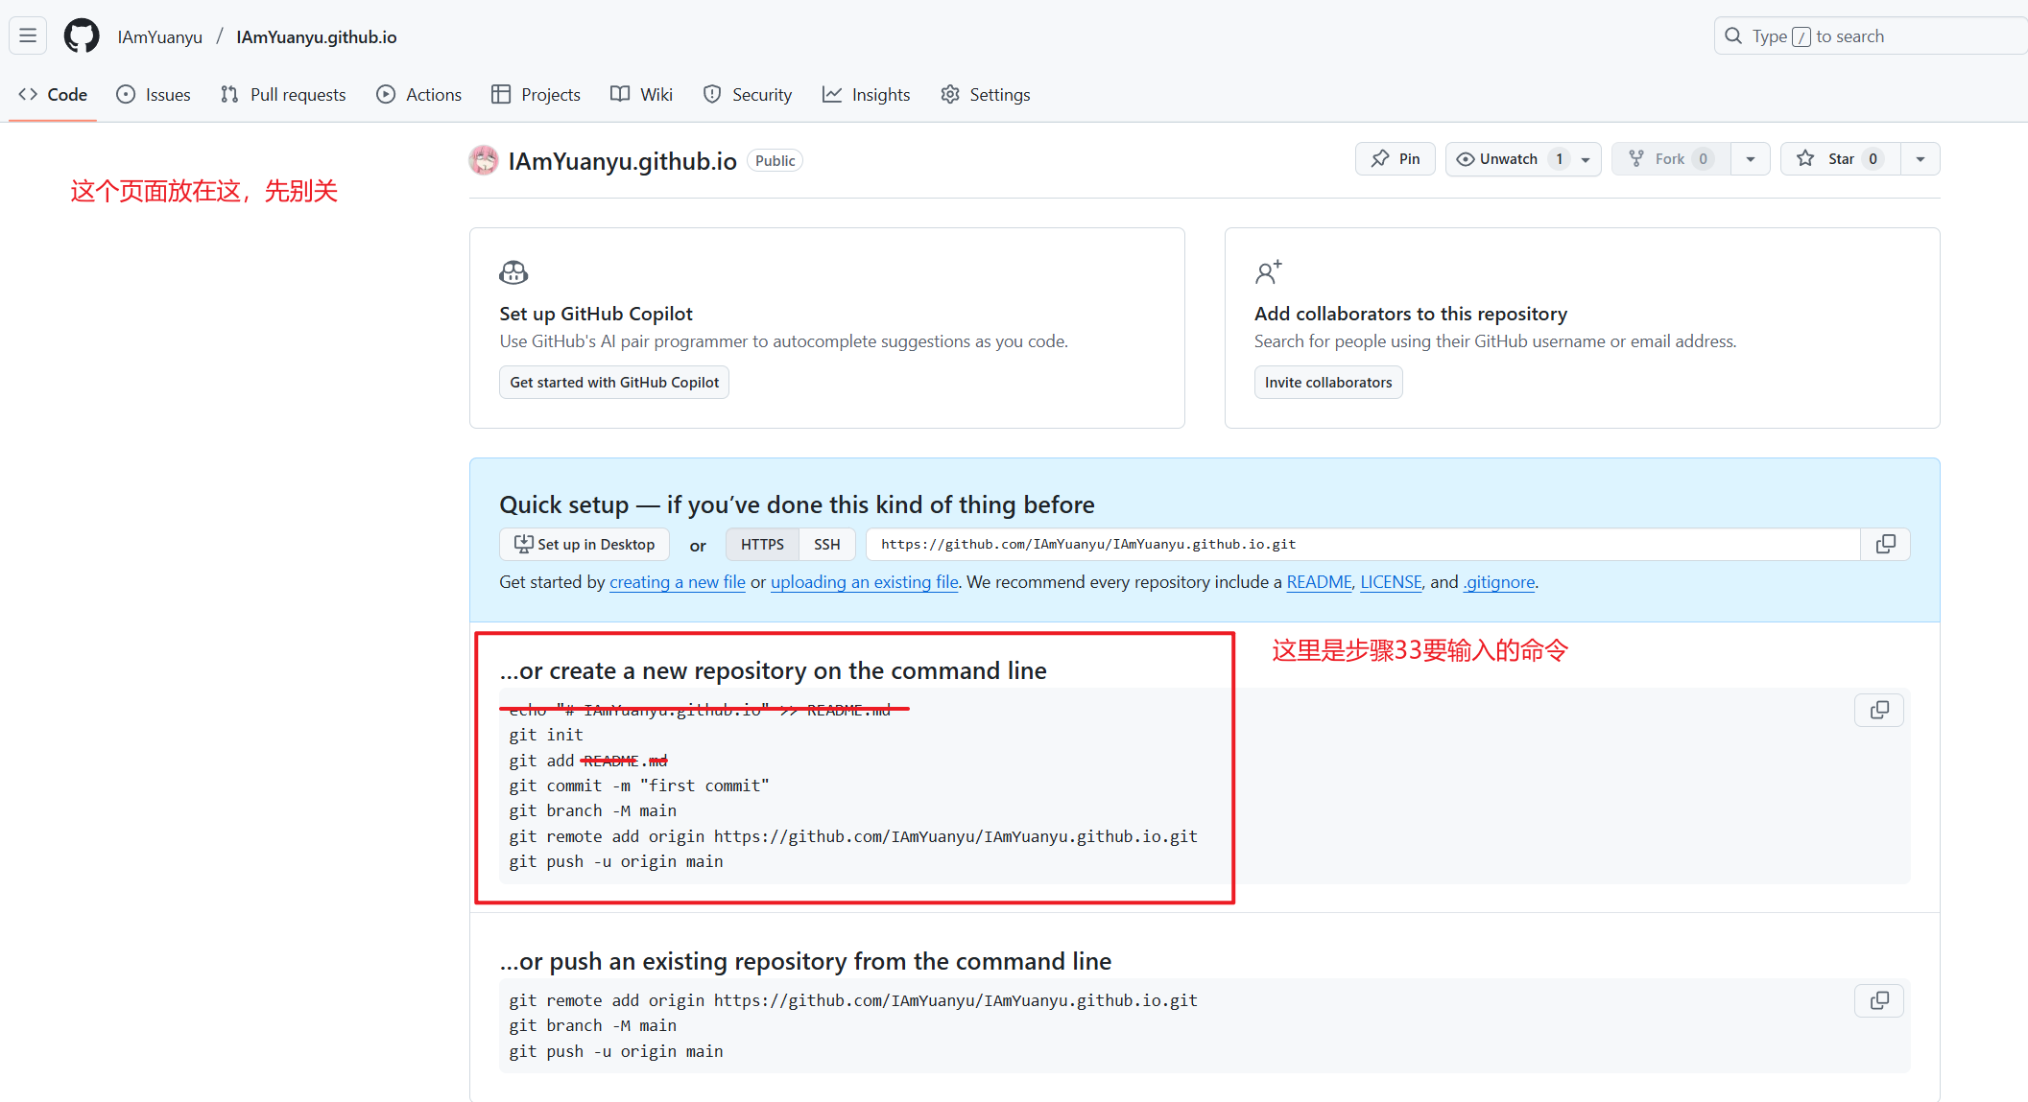This screenshot has height=1102, width=2028.
Task: Expand the Fork options dropdown arrow
Action: tap(1751, 159)
